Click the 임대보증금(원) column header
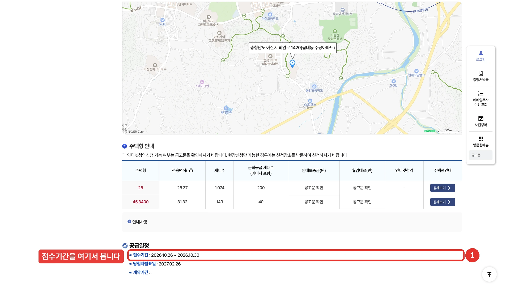The height and width of the screenshot is (287, 510). tap(314, 171)
